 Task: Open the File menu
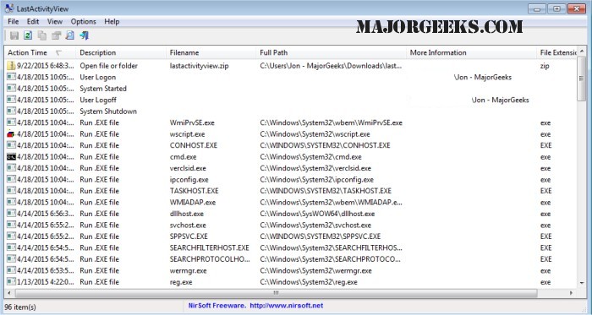click(14, 21)
